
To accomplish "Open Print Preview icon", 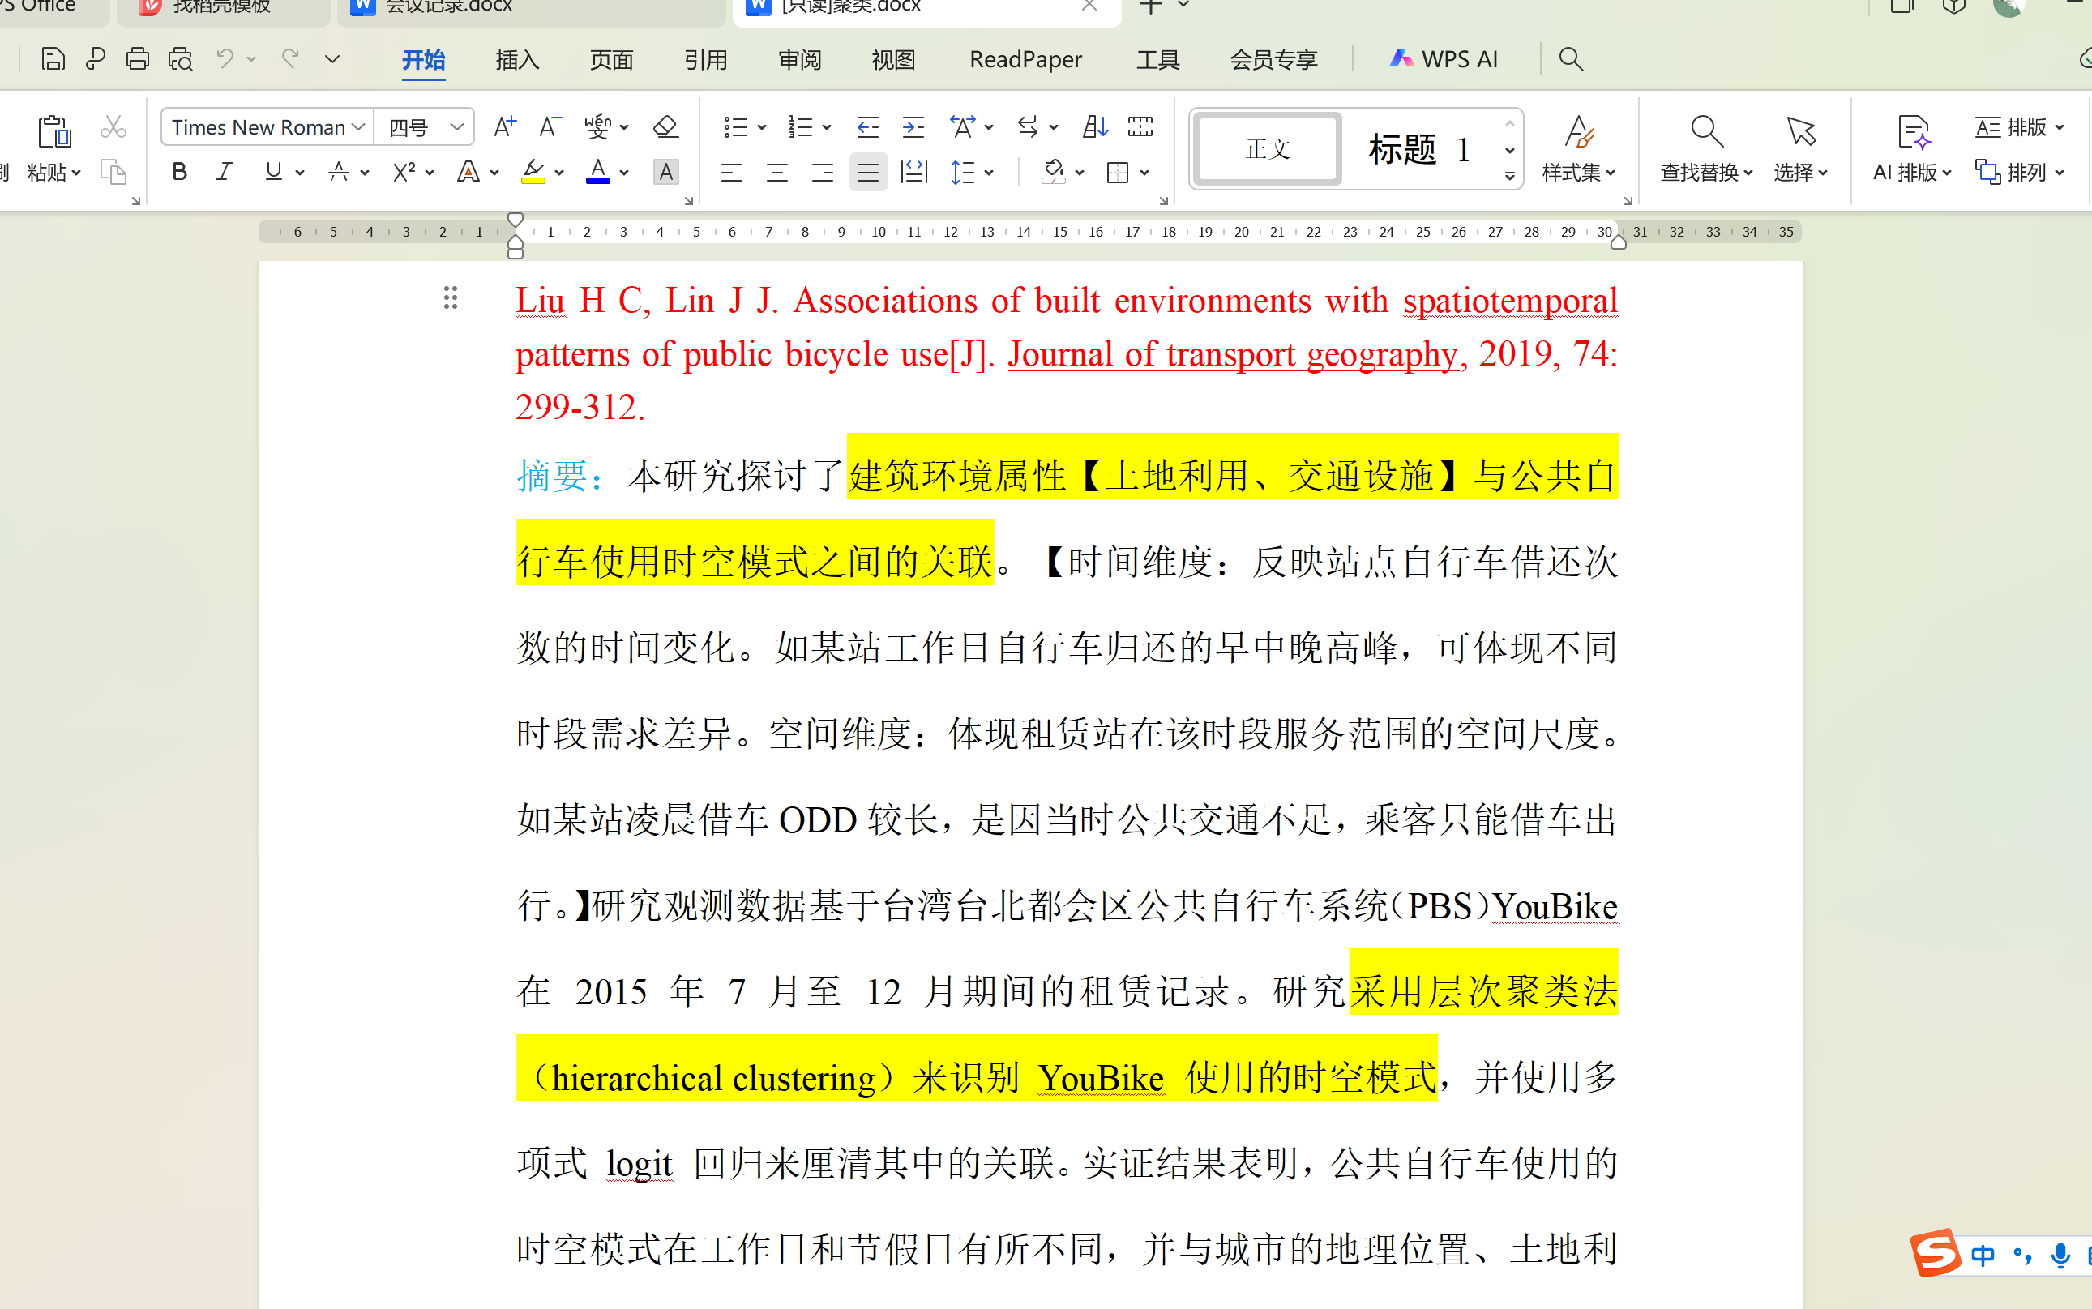I will (180, 59).
